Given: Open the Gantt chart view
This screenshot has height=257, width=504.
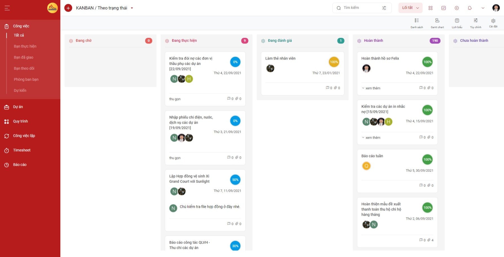Looking at the screenshot, I should [x=437, y=23].
